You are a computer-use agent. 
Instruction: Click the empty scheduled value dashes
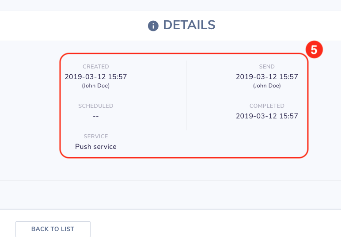pos(96,116)
